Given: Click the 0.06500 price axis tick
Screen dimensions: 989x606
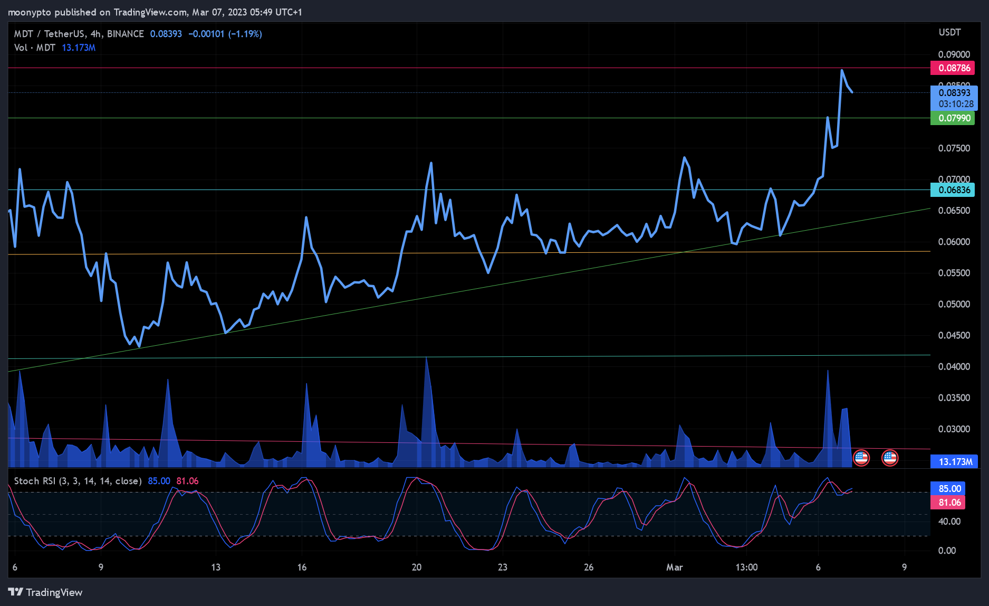Looking at the screenshot, I should pos(954,211).
